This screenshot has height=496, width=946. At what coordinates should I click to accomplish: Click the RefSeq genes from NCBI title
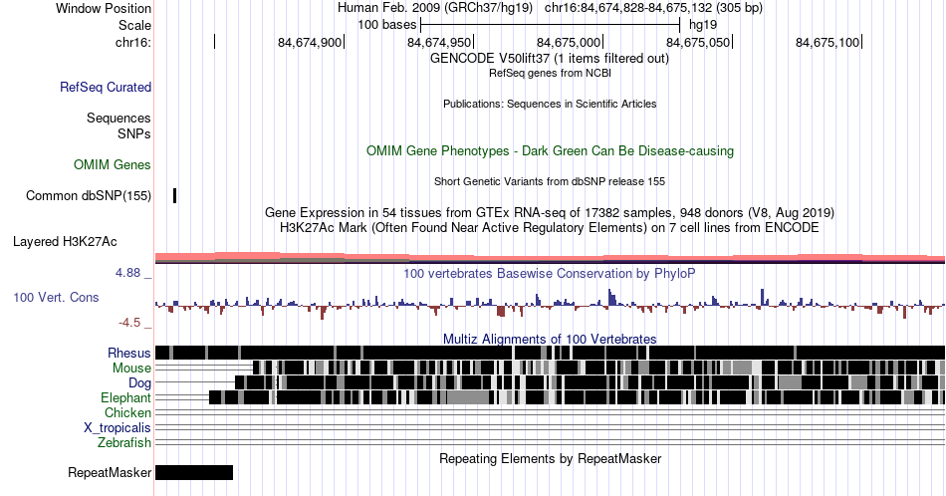point(550,73)
